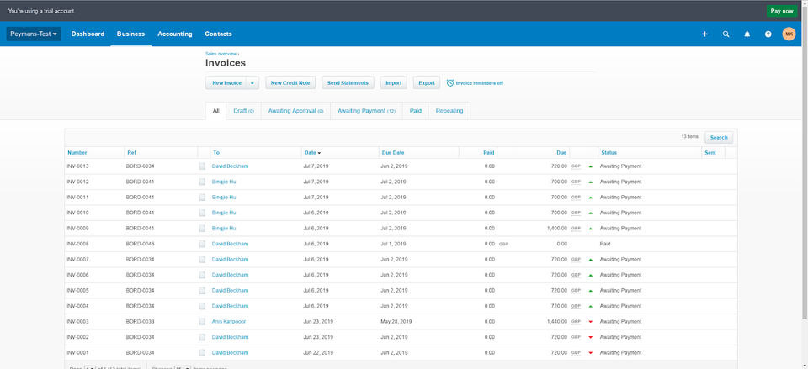Image resolution: width=808 pixels, height=369 pixels.
Task: Click the New Invoice button
Action: click(x=226, y=83)
